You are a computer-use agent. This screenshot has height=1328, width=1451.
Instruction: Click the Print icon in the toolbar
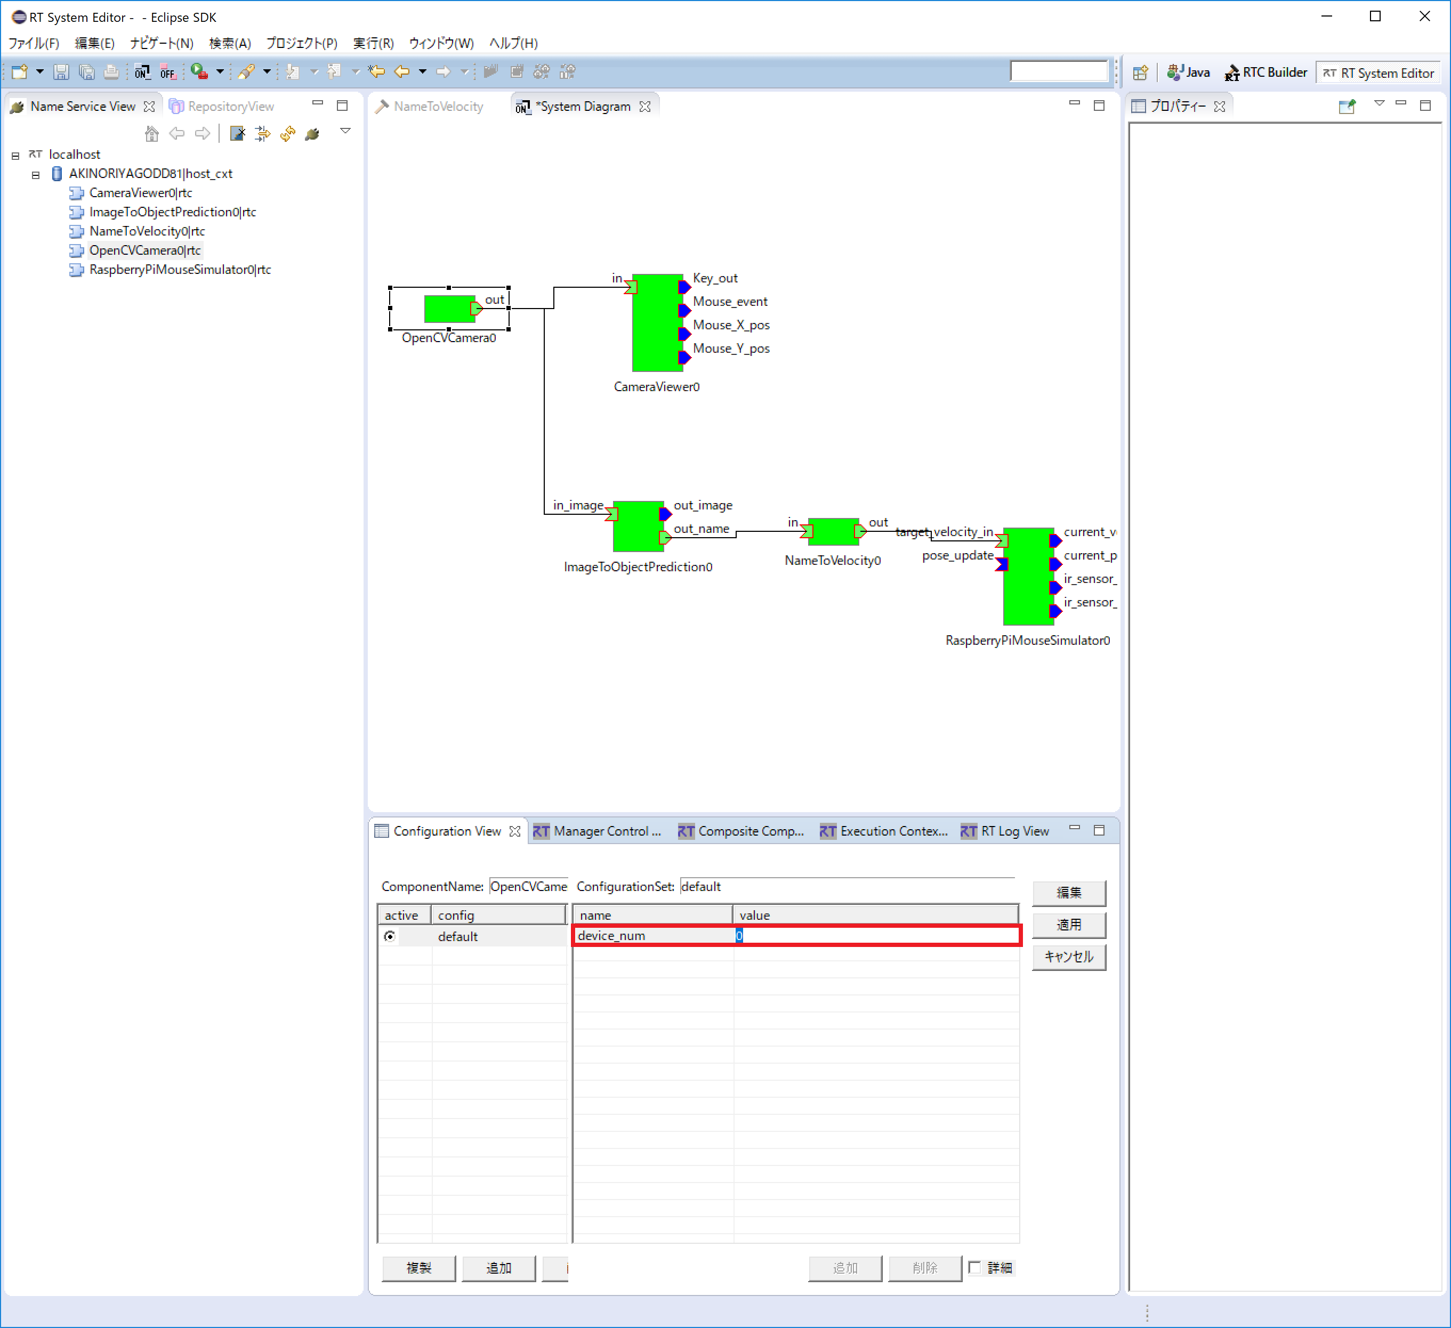coord(111,72)
